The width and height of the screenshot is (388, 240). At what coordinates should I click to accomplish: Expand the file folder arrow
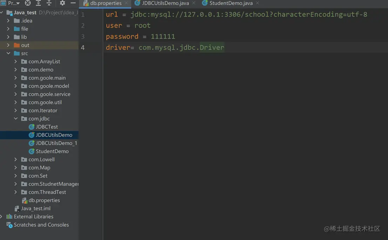tap(8, 29)
